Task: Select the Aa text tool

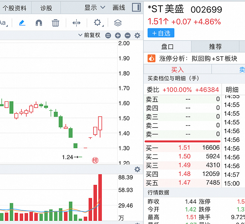Action: tap(3, 23)
